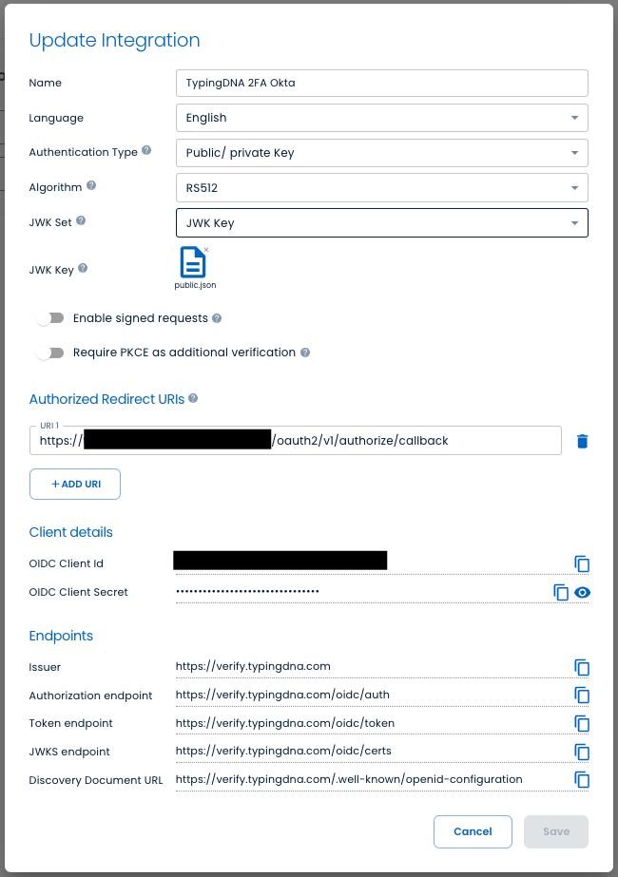This screenshot has height=877, width=618.
Task: Copy the OIDC Client Id
Action: pyautogui.click(x=582, y=563)
